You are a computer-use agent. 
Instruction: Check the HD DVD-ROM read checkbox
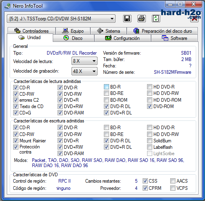[149, 100]
